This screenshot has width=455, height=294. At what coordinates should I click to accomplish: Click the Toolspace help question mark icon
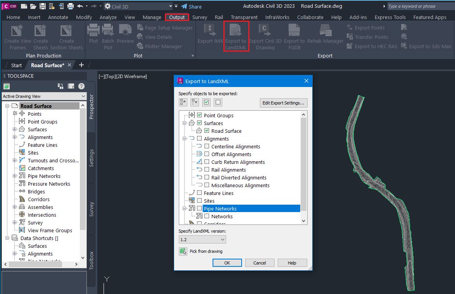click(81, 86)
